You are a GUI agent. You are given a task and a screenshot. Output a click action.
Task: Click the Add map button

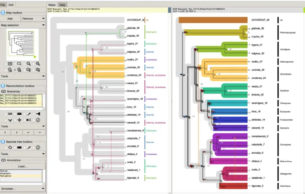[10, 19]
